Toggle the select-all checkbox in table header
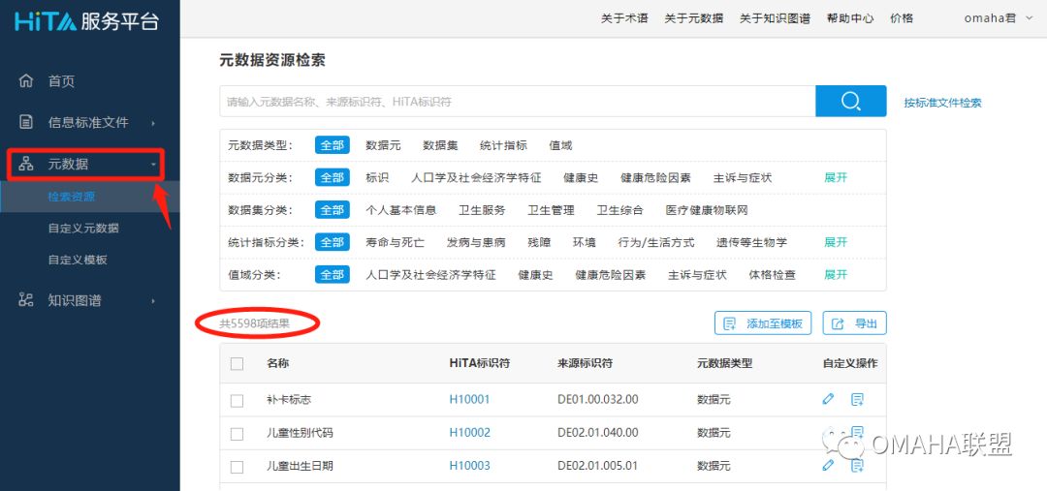Image resolution: width=1047 pixels, height=491 pixels. tap(238, 364)
